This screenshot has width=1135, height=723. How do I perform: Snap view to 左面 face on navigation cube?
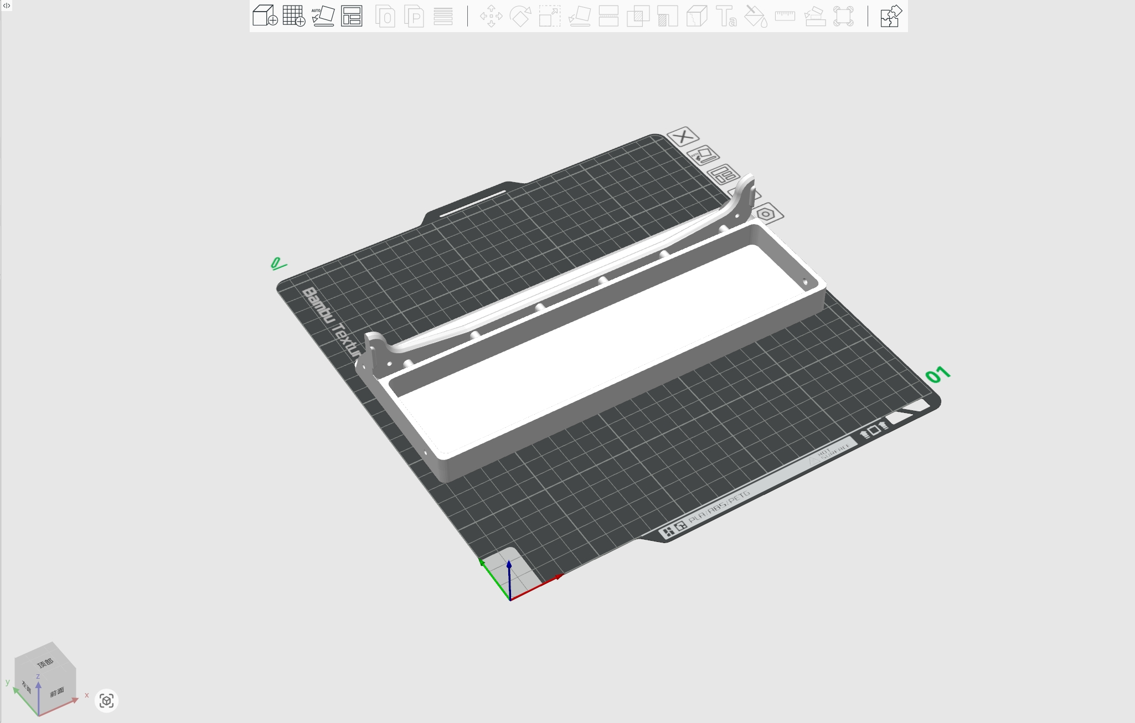[x=26, y=688]
